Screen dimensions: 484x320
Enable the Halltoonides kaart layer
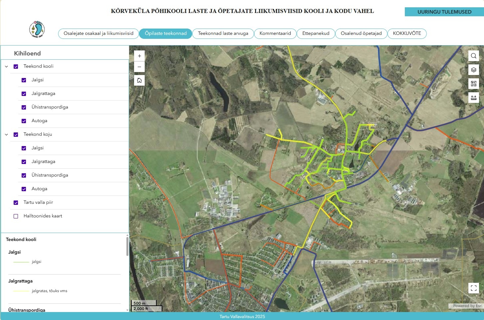16,216
